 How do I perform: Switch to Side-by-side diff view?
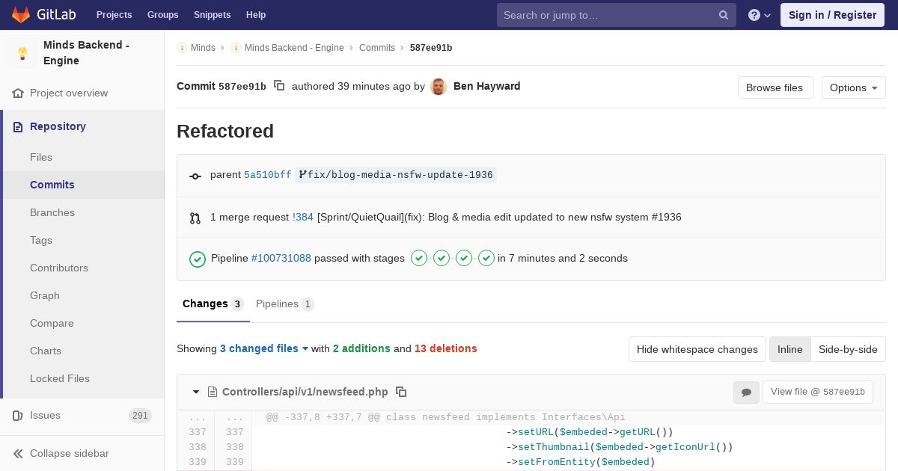[x=848, y=349]
